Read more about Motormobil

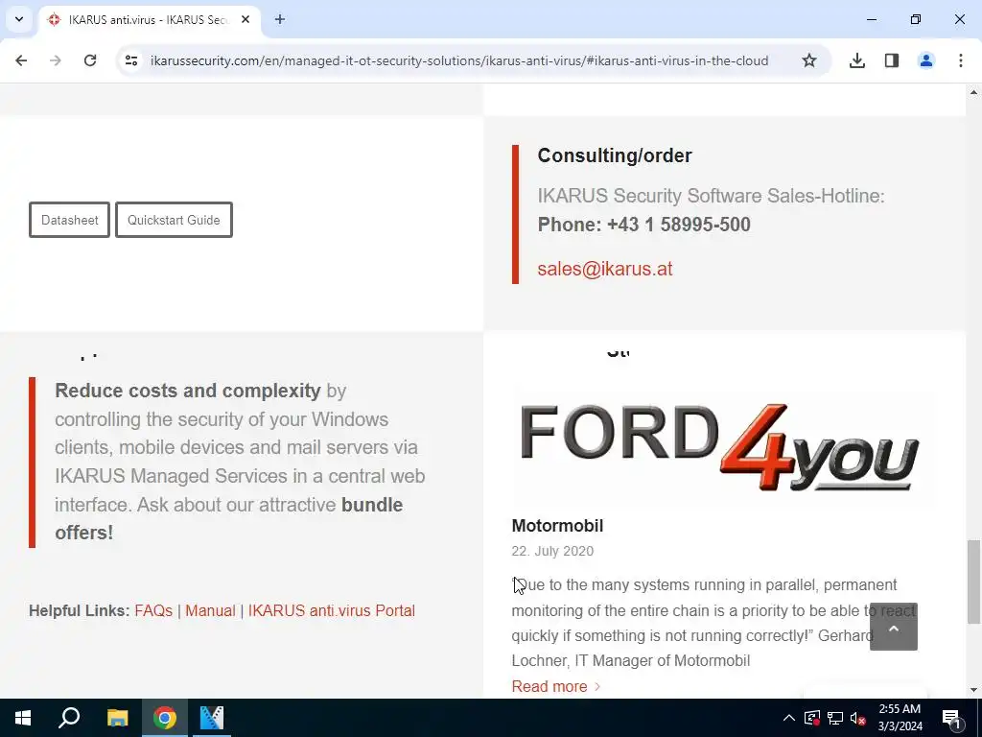pos(555,686)
